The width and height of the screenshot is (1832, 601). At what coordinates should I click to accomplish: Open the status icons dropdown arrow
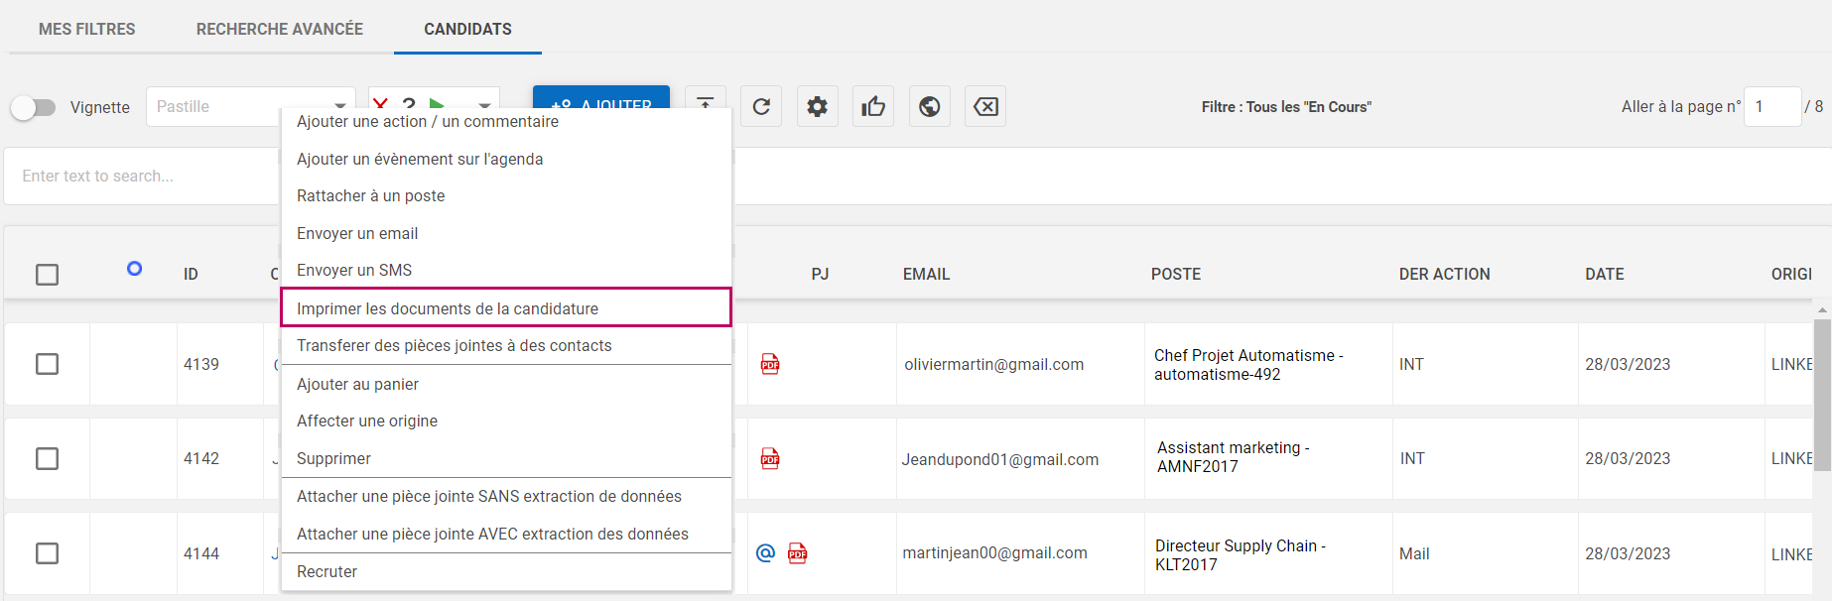pyautogui.click(x=484, y=103)
